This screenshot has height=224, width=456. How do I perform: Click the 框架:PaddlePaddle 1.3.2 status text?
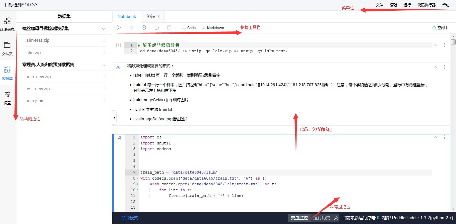(417, 218)
